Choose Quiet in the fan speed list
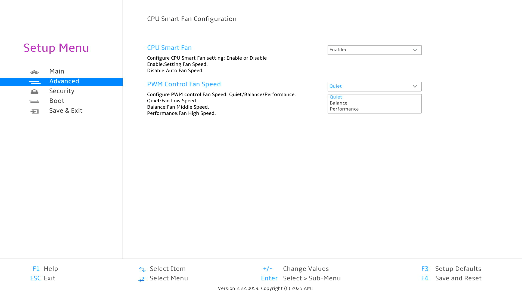This screenshot has height=294, width=522. [x=336, y=97]
